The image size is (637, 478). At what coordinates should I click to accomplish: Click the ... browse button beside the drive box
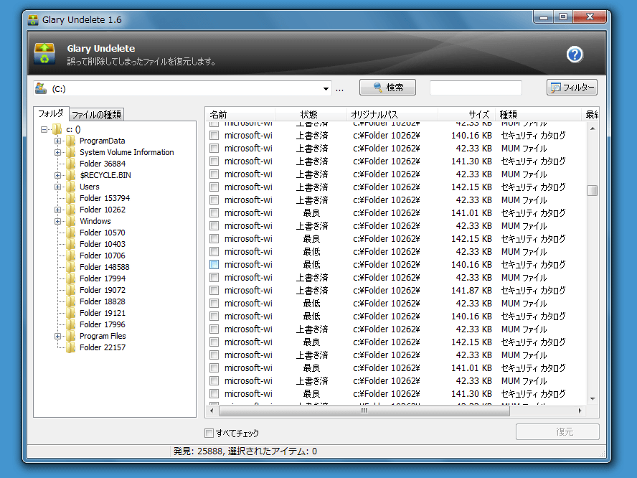pos(339,89)
